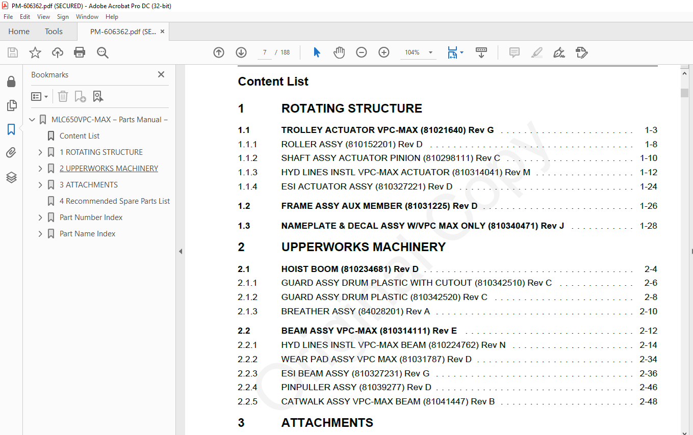Open the File menu

coord(8,17)
